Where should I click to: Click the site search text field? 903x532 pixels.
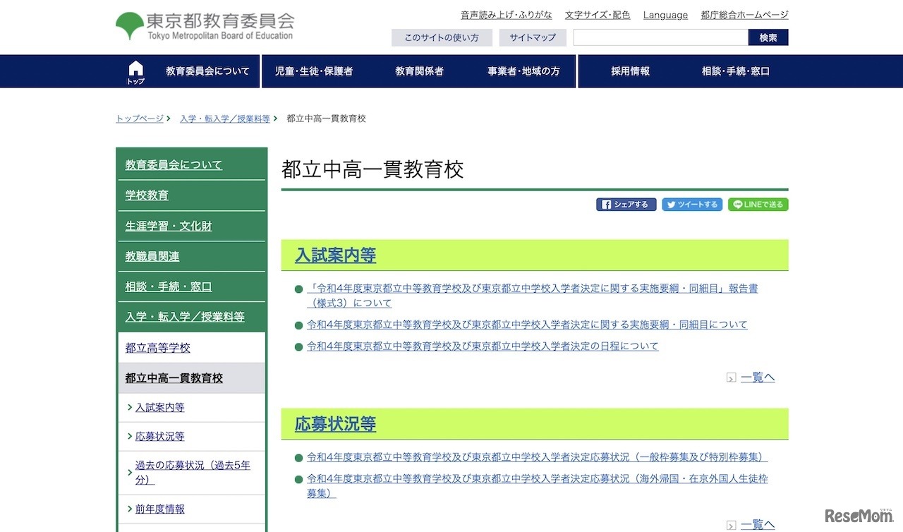[660, 37]
